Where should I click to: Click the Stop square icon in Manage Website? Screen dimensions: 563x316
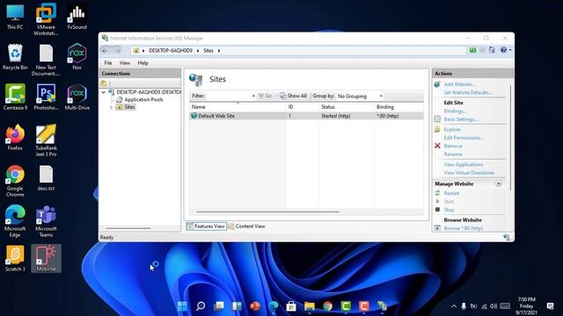(x=437, y=210)
